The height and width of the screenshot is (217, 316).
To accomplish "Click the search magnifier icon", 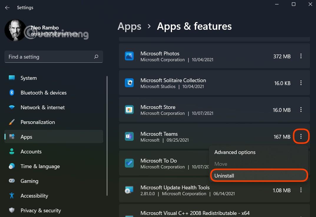I will (x=96, y=57).
